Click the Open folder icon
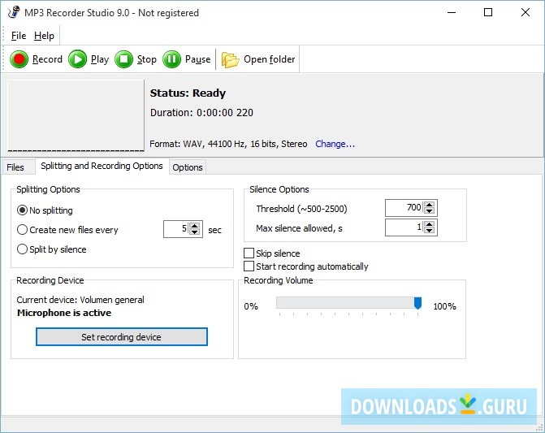The image size is (545, 433). coord(230,59)
